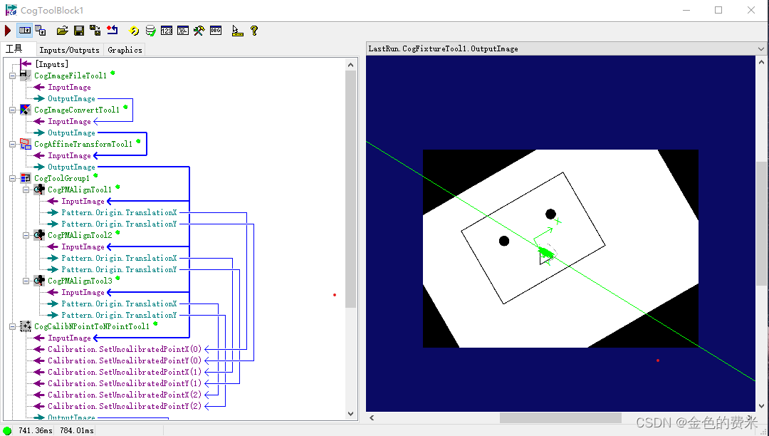The width and height of the screenshot is (769, 436).
Task: Open the toolbox hammer and wrench icon
Action: 199,31
